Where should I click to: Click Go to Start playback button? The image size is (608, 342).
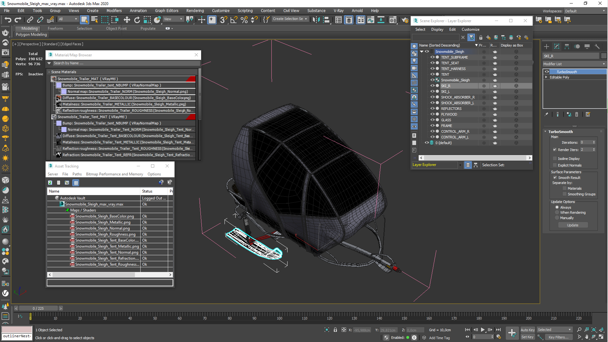click(x=467, y=330)
